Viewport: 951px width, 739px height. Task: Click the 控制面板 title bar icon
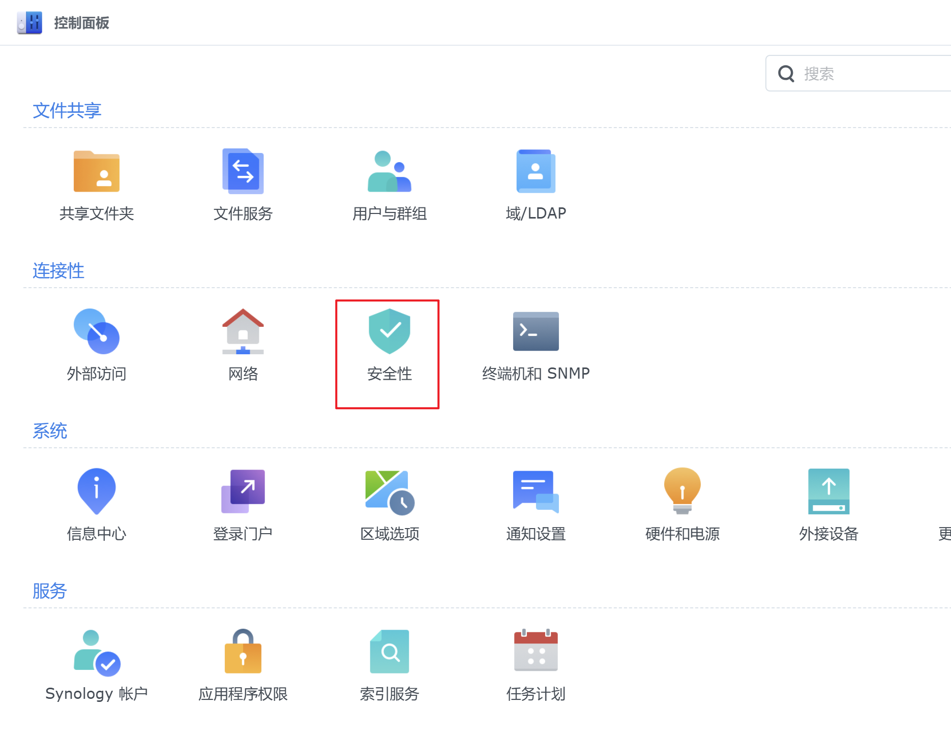point(29,23)
